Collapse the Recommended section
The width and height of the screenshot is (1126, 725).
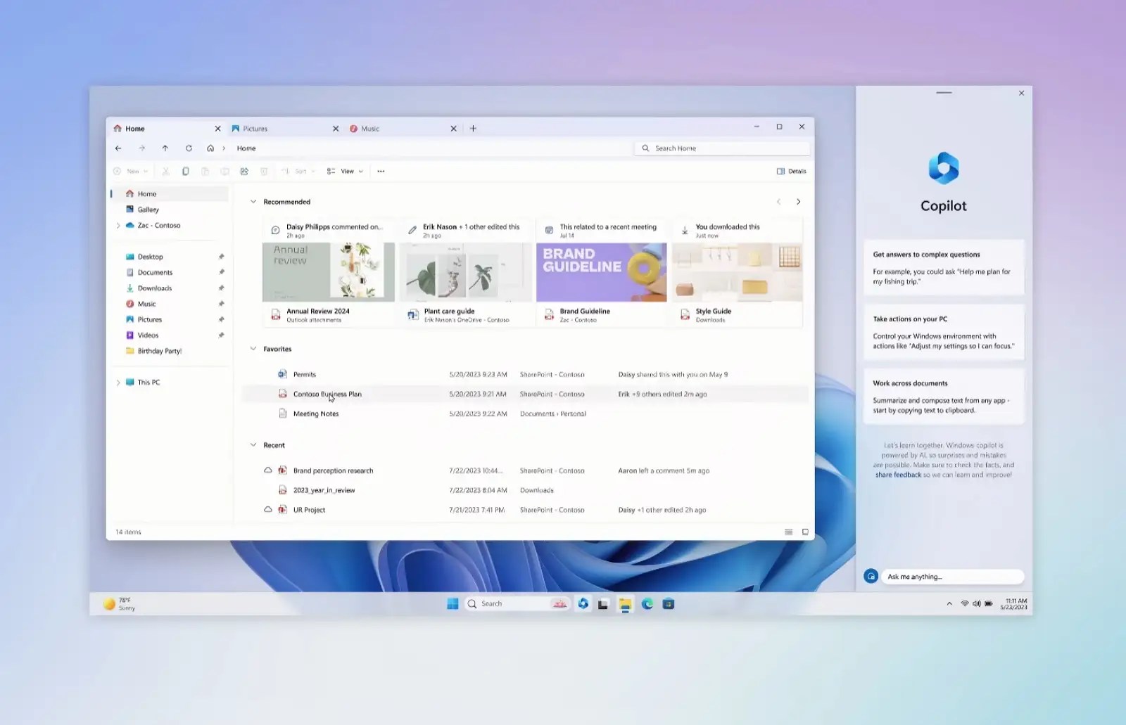pos(253,202)
